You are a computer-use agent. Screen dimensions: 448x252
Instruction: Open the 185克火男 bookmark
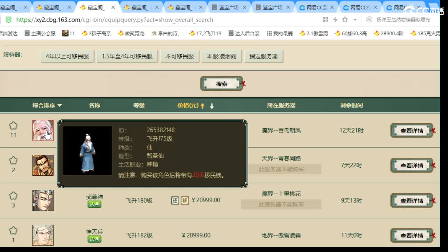(425, 33)
